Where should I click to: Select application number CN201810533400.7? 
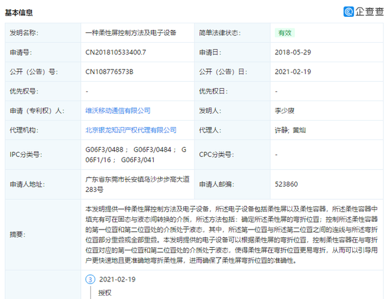[x=115, y=53]
